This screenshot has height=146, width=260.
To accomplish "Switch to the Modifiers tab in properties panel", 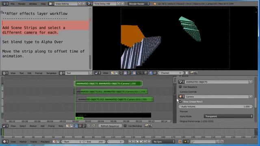I will point(175,90).
